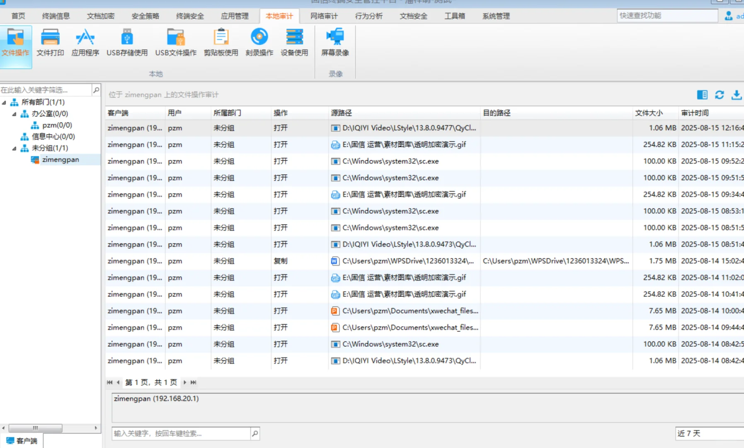Go to the next page of results
The height and width of the screenshot is (448, 744).
184,382
